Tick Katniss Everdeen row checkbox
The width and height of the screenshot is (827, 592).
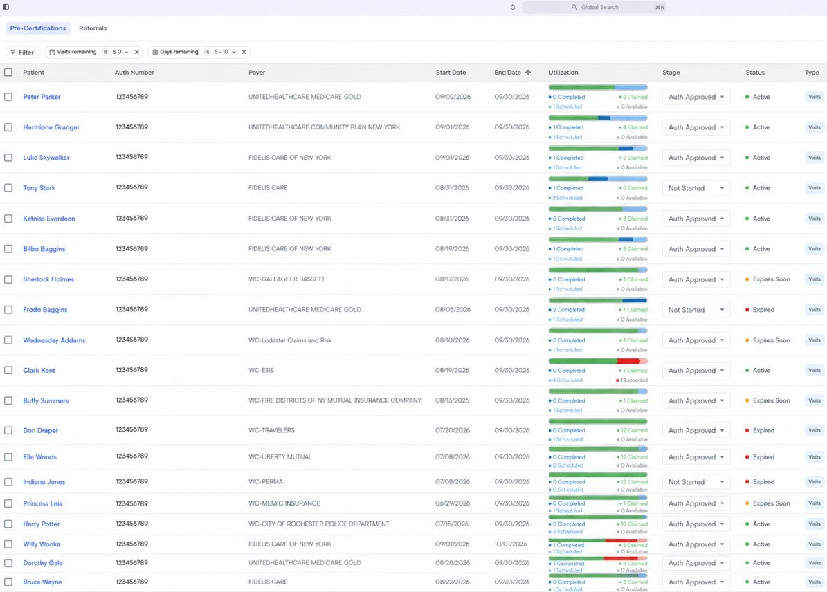coord(8,219)
